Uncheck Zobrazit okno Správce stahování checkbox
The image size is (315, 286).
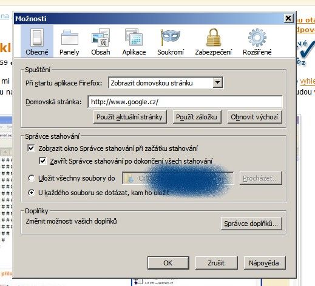[x=31, y=148]
